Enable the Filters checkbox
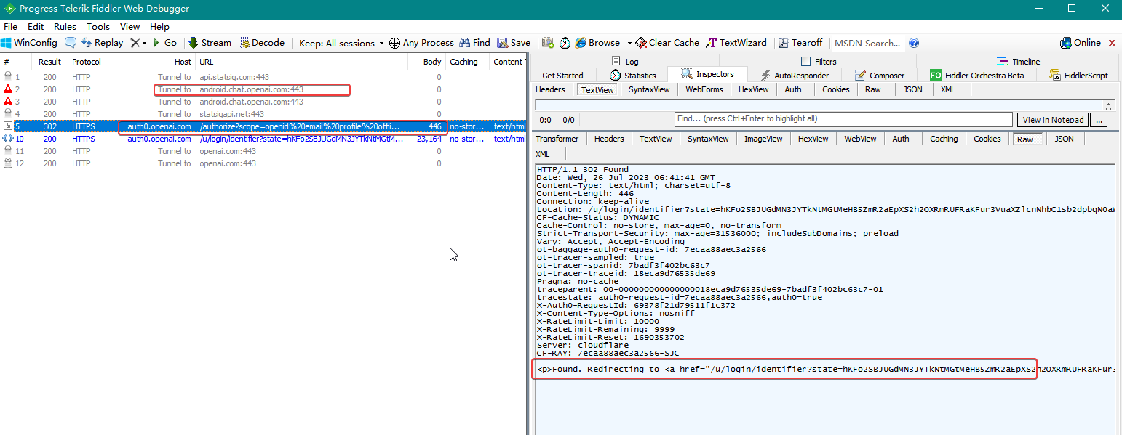This screenshot has width=1122, height=435. pos(805,62)
